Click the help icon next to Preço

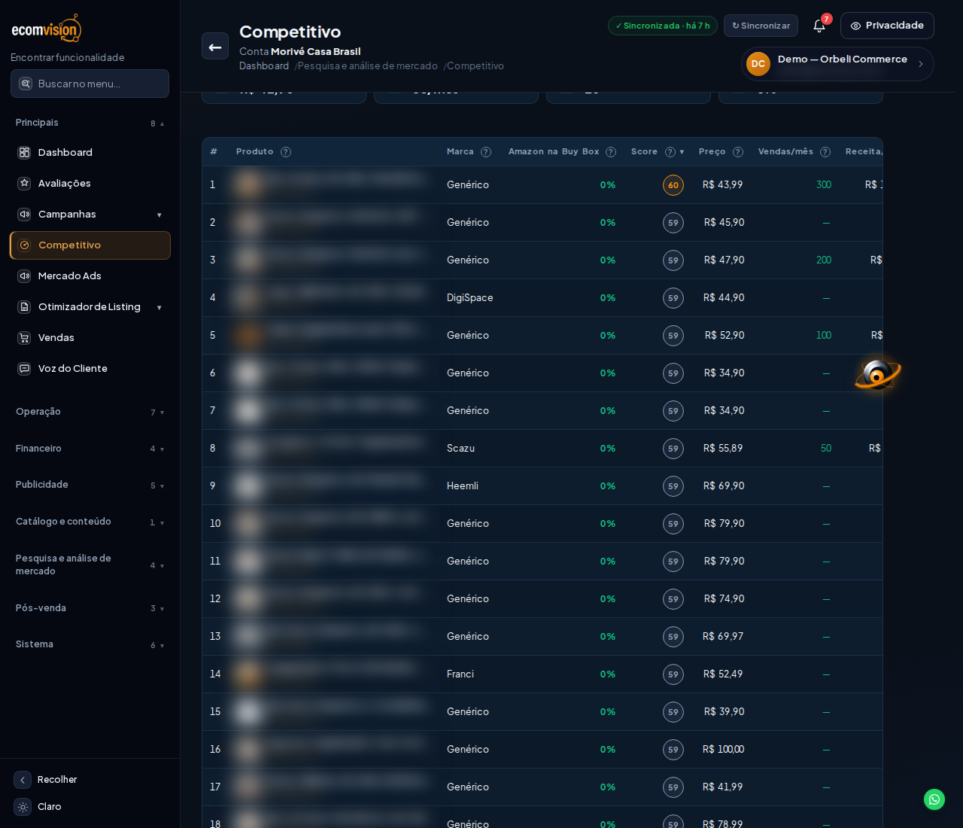coord(738,152)
